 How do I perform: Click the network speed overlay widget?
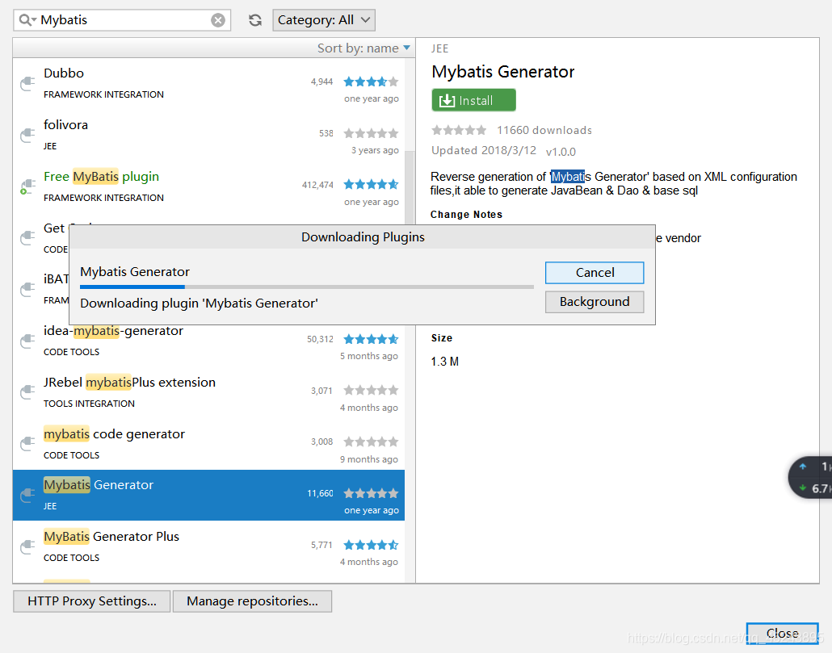point(810,477)
